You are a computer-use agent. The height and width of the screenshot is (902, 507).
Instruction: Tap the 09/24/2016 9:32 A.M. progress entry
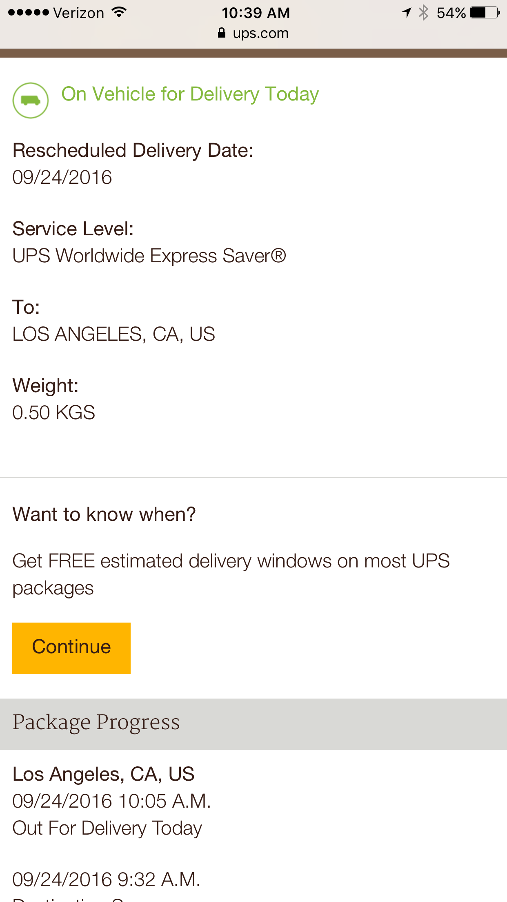pos(106,880)
